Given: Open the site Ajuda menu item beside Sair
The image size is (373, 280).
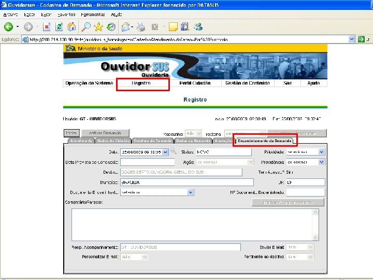Looking at the screenshot, I should [313, 83].
